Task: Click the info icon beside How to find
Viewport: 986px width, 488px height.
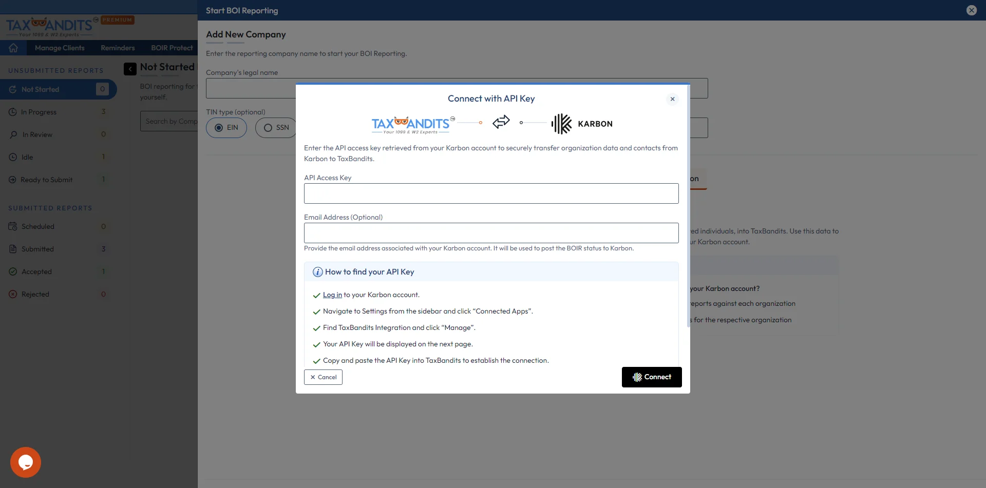Action: pos(318,272)
